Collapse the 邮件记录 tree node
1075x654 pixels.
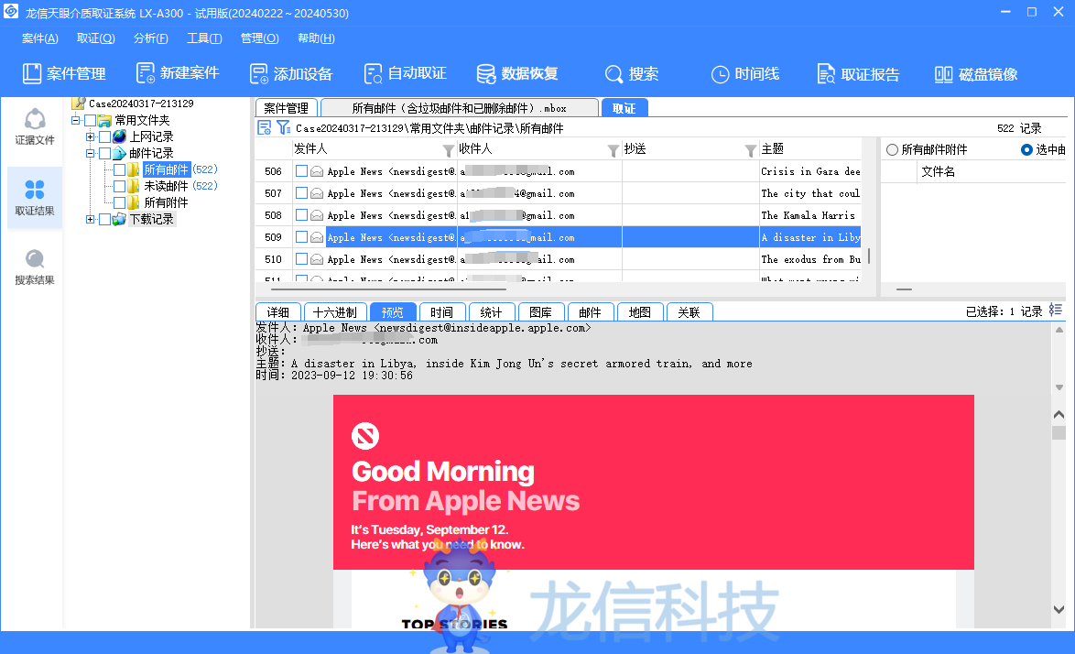tap(90, 154)
